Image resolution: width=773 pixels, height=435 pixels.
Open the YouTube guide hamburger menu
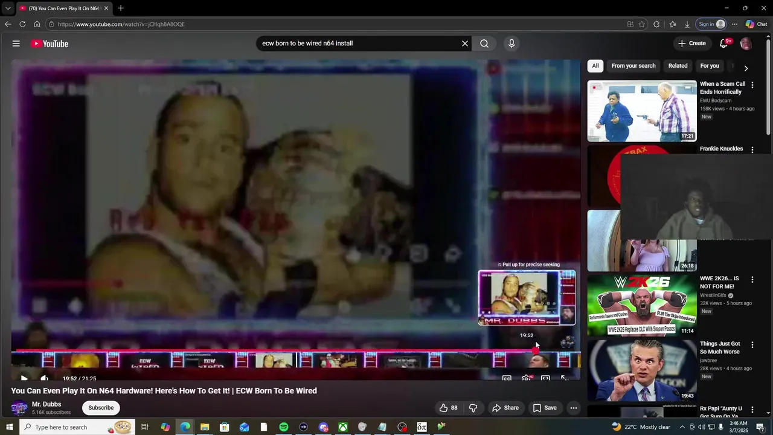click(x=16, y=43)
